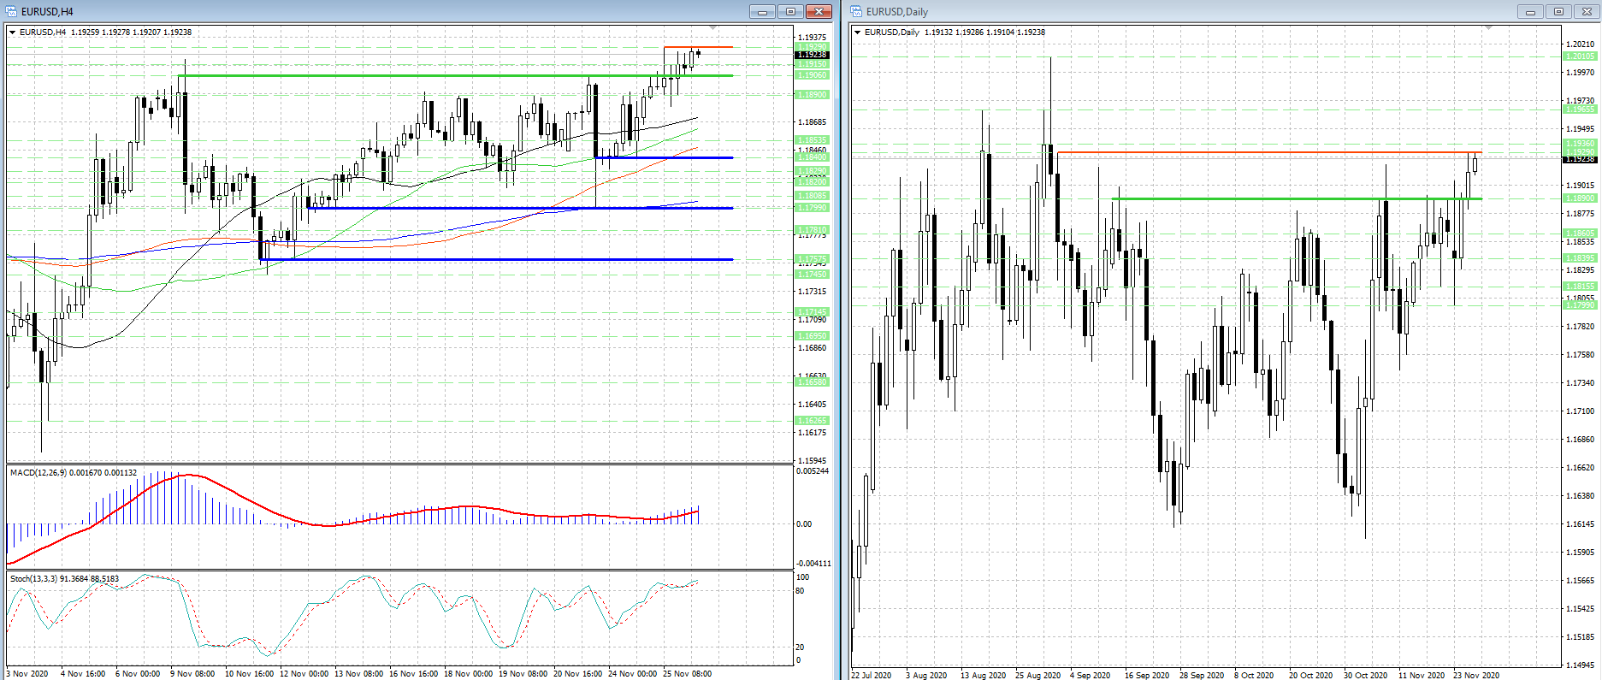Click the green 1.20105 level label on Daily
This screenshot has width=1602, height=680.
point(1580,56)
